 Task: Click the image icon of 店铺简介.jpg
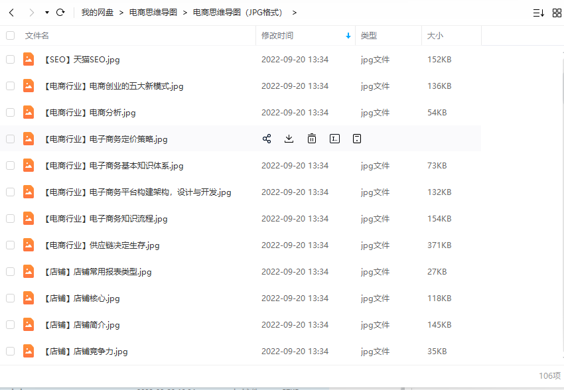click(x=29, y=324)
